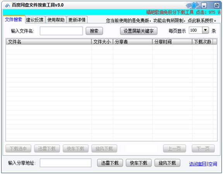Screen dimensions: 223x174
Task: Sort by 文件名 column header
Action: 49,42
